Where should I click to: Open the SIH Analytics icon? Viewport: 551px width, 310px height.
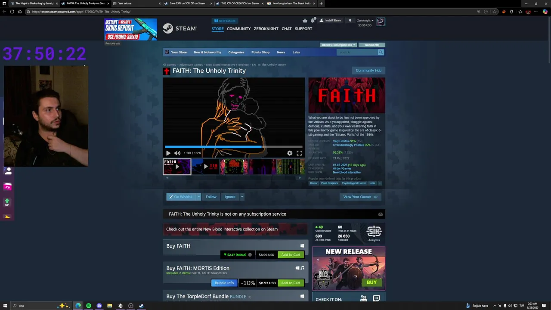[x=374, y=233]
